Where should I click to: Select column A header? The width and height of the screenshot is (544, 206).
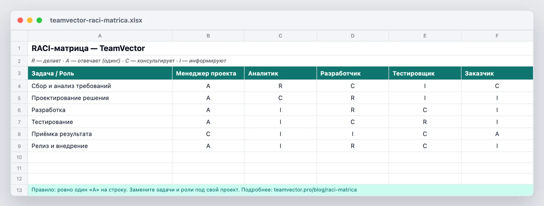tap(100, 36)
